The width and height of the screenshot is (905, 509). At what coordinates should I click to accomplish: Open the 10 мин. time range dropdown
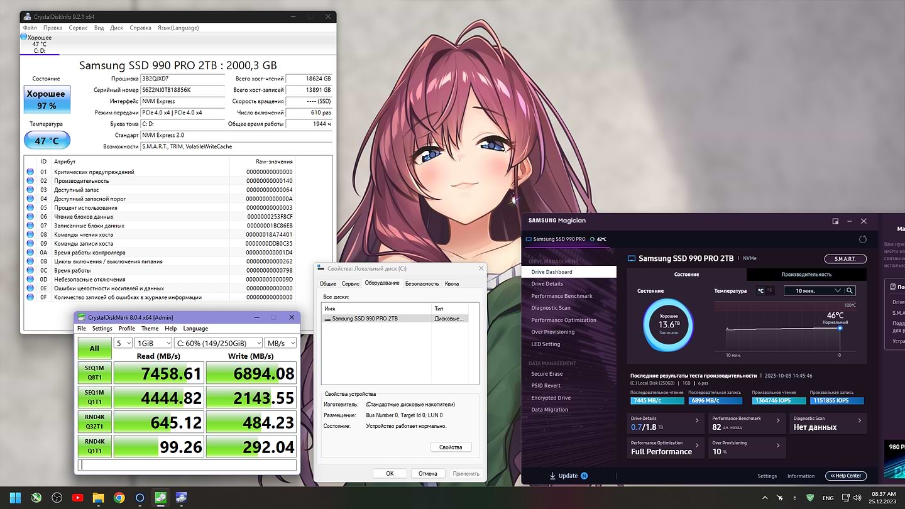[813, 290]
